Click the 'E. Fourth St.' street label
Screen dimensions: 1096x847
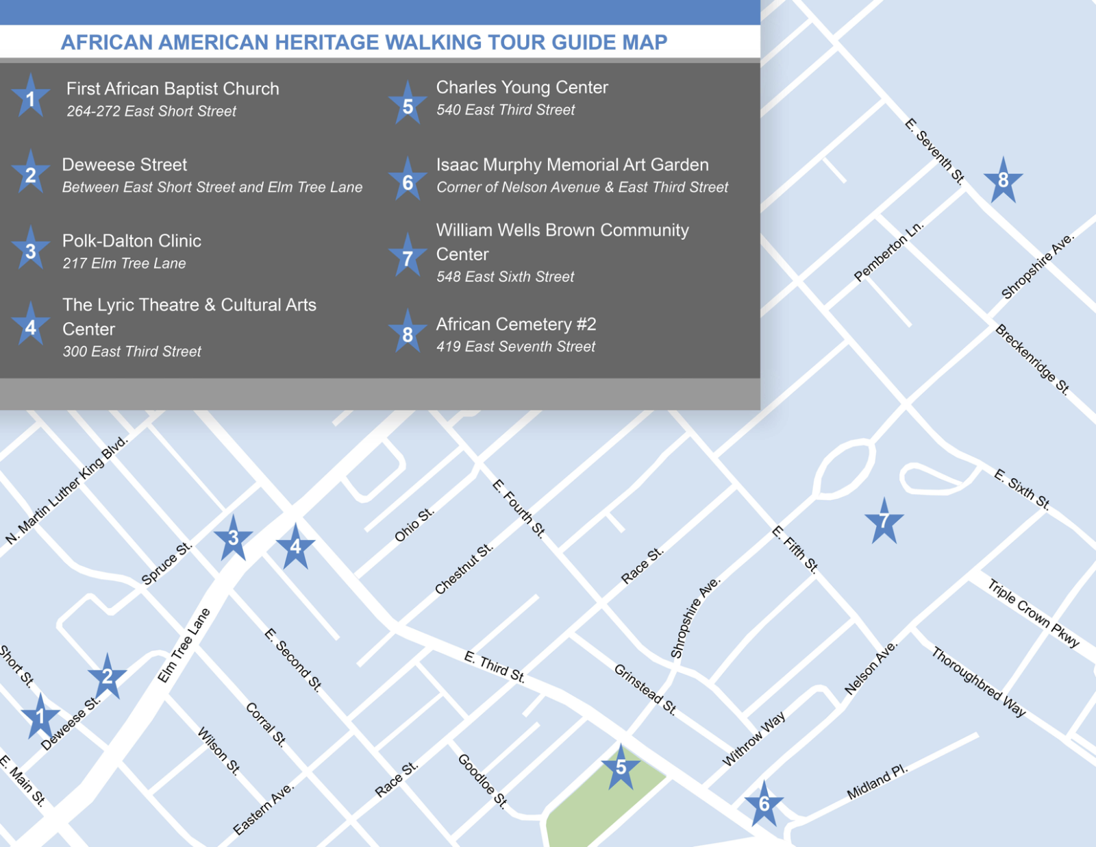coord(519,508)
